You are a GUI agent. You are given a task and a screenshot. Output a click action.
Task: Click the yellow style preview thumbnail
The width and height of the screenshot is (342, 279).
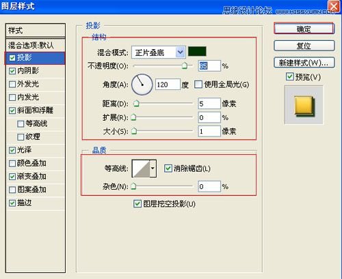click(304, 105)
